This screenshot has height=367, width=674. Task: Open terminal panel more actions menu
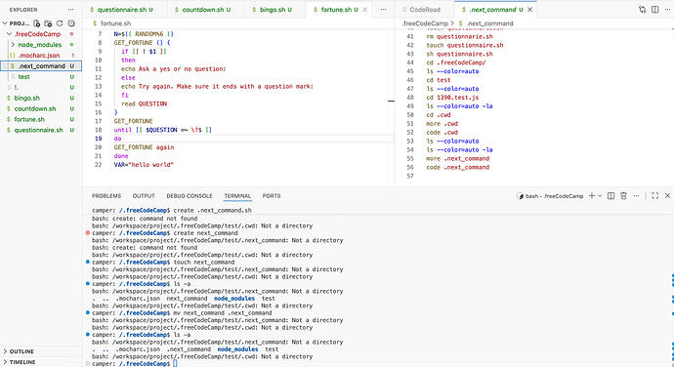(x=637, y=196)
